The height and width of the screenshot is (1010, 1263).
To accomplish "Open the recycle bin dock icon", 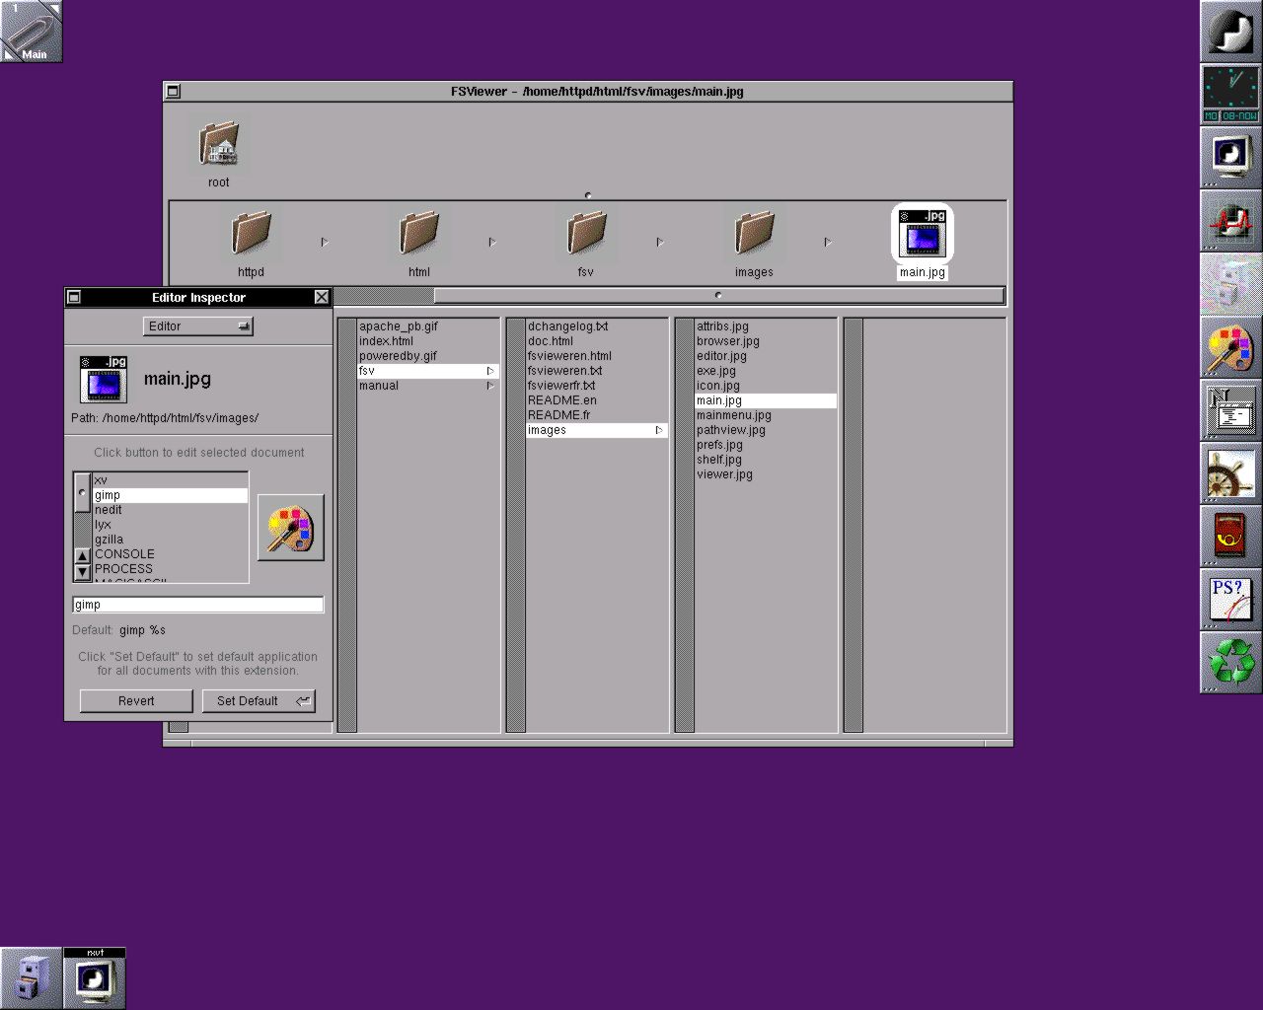I will pyautogui.click(x=1230, y=661).
